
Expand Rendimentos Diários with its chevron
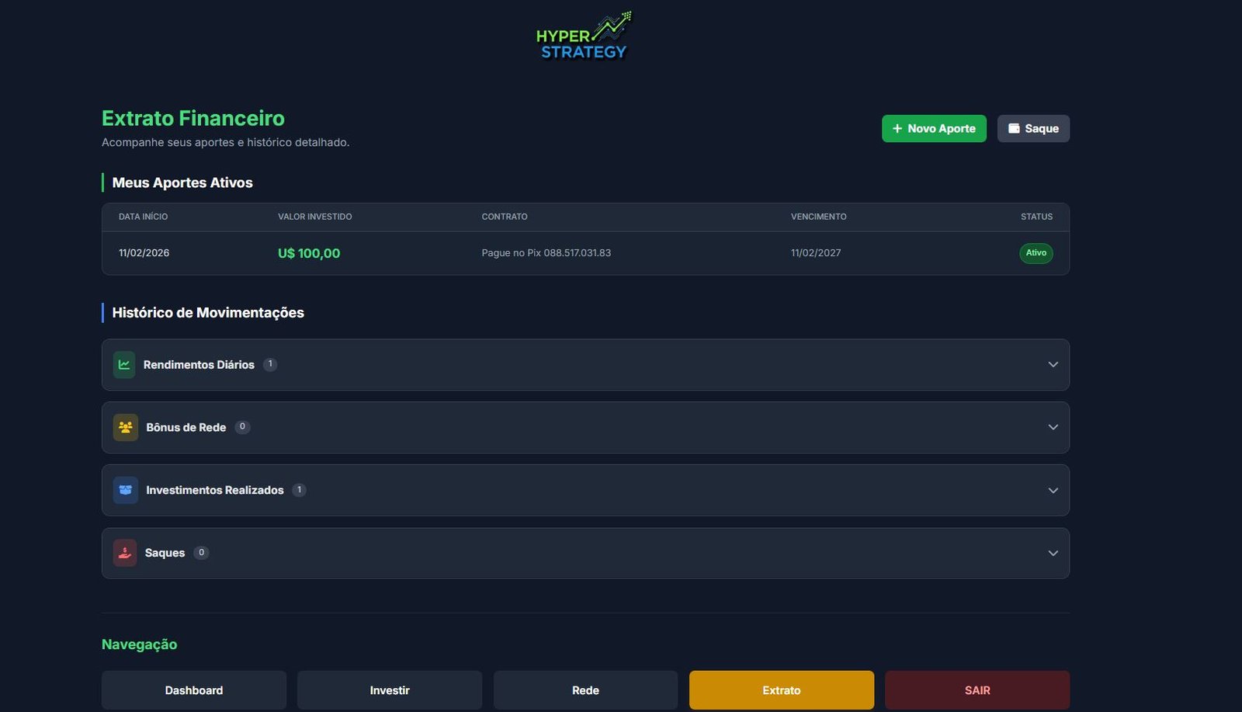(1053, 364)
